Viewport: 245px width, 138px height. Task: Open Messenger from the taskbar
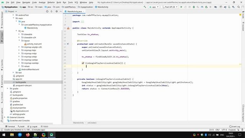(20, 135)
